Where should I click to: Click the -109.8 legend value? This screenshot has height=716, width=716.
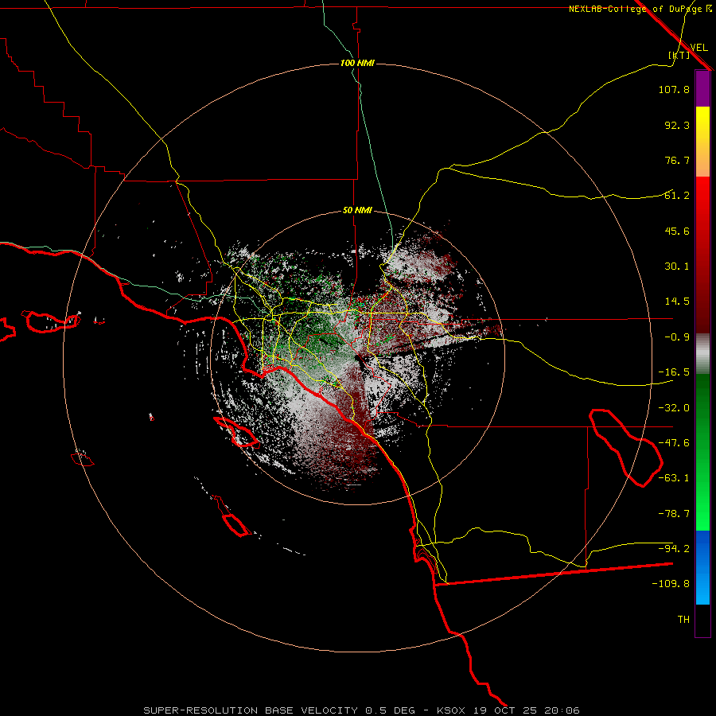671,584
